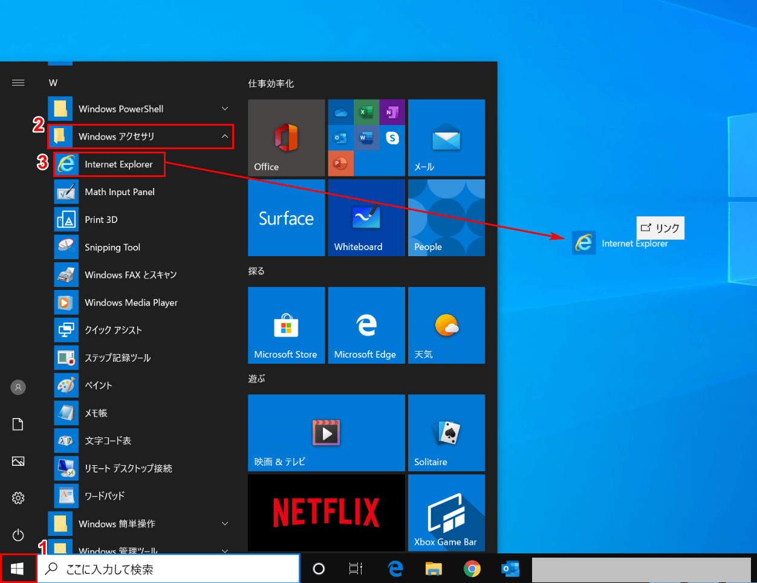Select the 仕事効率化 group heading
Viewport: 757px width, 583px height.
[x=271, y=83]
